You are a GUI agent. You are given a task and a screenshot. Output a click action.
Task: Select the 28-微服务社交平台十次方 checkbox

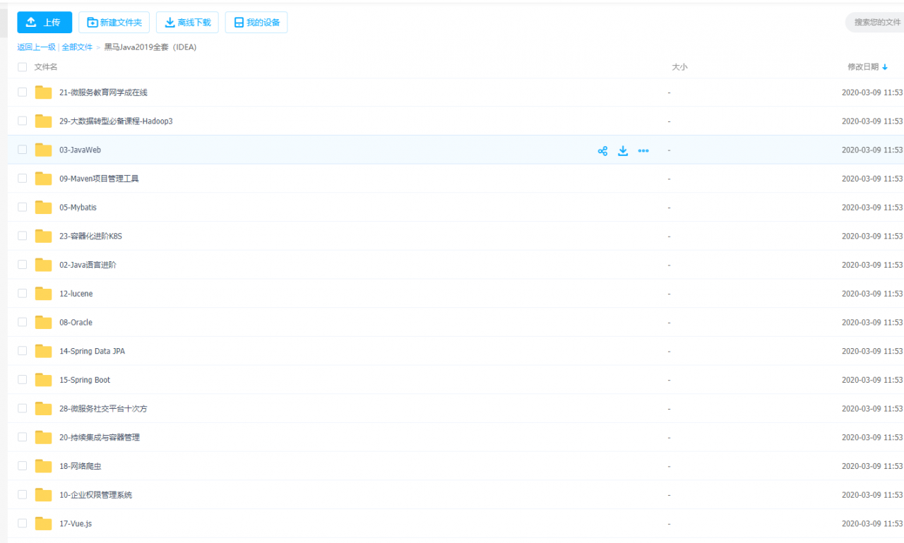click(x=22, y=408)
